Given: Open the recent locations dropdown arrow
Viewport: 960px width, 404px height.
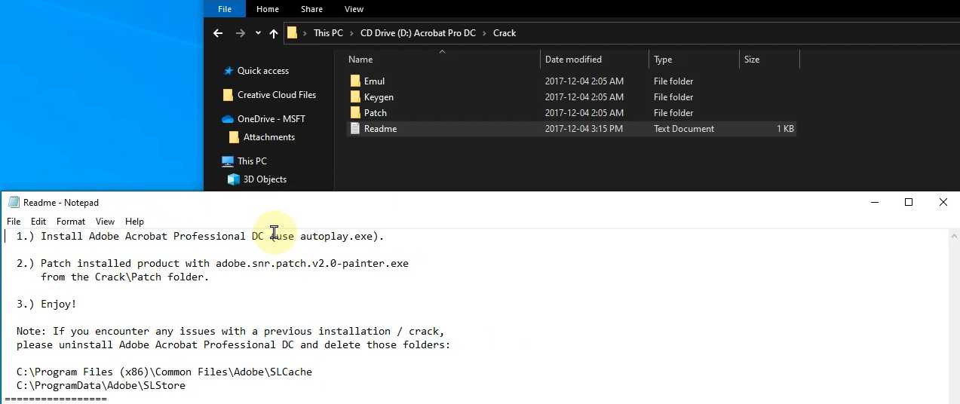Looking at the screenshot, I should tap(258, 33).
